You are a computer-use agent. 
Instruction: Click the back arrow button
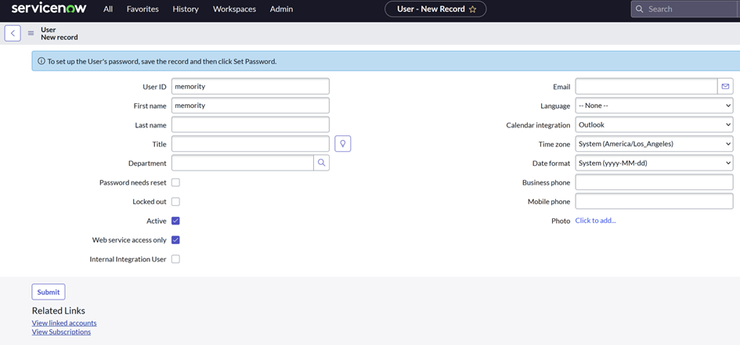13,33
